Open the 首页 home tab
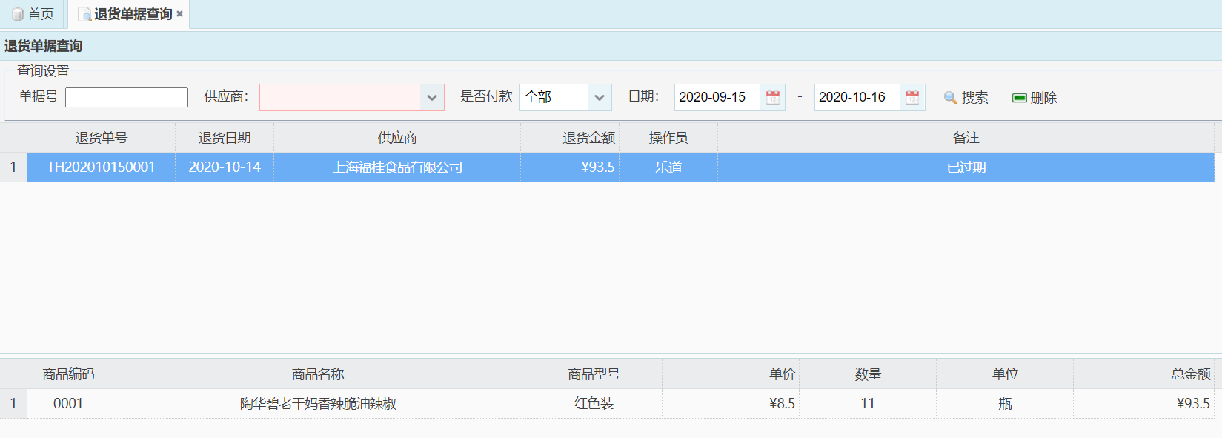Image resolution: width=1222 pixels, height=438 pixels. pos(33,14)
